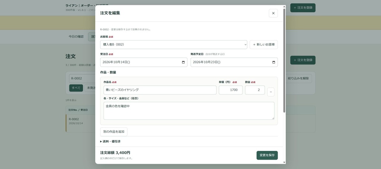Click ＋新しいお客様 button
This screenshot has width=381, height=169.
(264, 44)
